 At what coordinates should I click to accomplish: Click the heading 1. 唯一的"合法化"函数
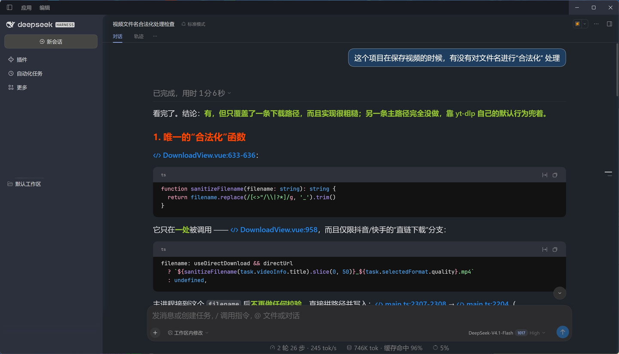point(199,137)
